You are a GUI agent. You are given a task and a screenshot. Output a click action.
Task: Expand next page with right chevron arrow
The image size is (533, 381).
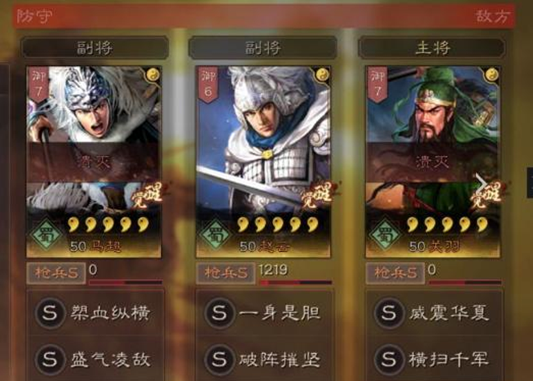(x=481, y=183)
